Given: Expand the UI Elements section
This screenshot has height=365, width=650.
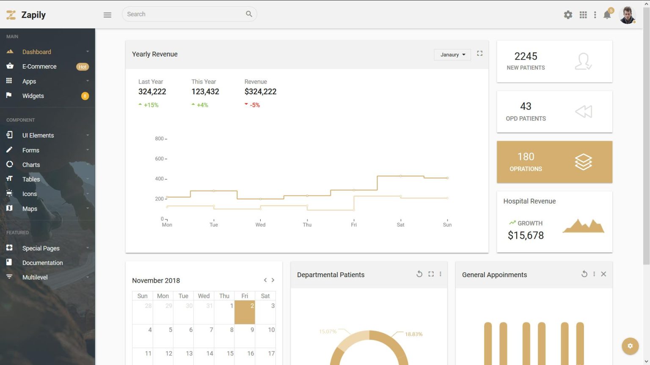Looking at the screenshot, I should [38, 135].
